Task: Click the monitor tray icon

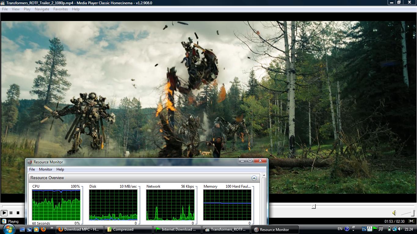Action: [x=381, y=229]
